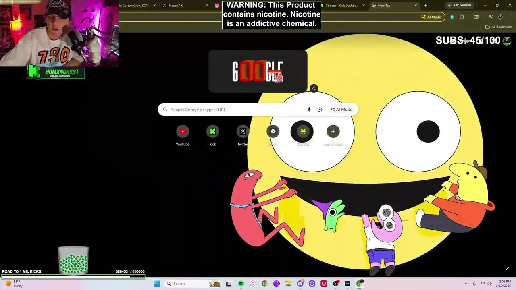Open a new browser tab
The image size is (516, 290).
tap(425, 6)
